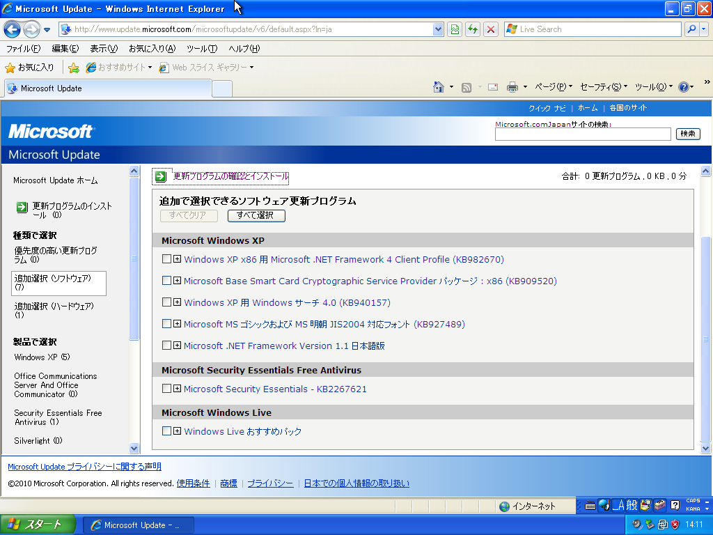Click the add to favorites bar icon
The height and width of the screenshot is (535, 713).
pyautogui.click(x=73, y=68)
